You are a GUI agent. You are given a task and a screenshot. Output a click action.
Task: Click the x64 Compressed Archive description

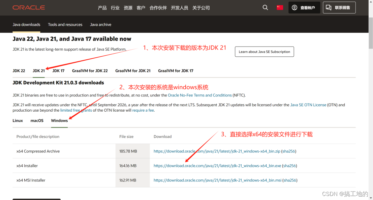coord(38,151)
